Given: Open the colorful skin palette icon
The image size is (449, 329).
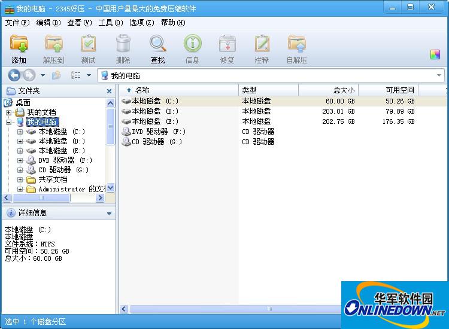Looking at the screenshot, I should (435, 54).
